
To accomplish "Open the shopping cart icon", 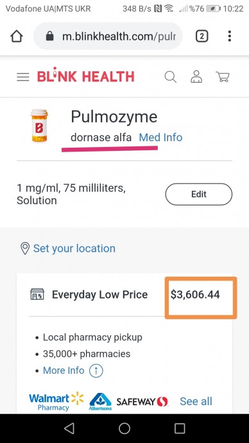I will (x=223, y=76).
